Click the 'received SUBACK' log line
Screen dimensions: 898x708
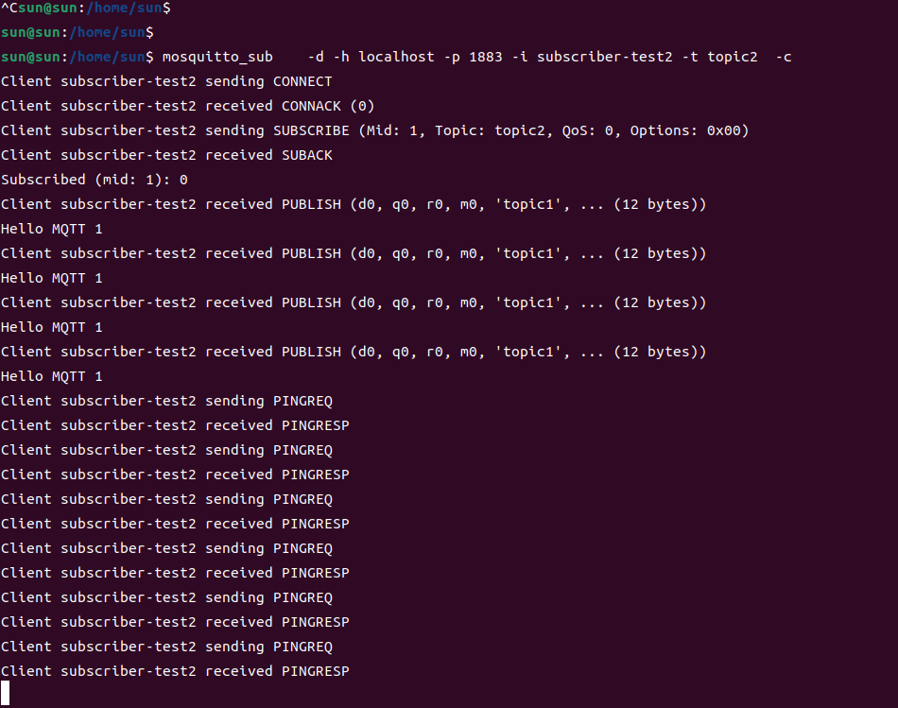tap(166, 155)
